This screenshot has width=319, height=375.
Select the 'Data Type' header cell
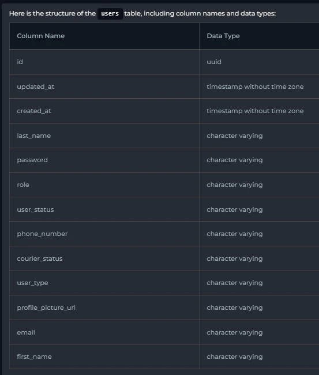(259, 36)
